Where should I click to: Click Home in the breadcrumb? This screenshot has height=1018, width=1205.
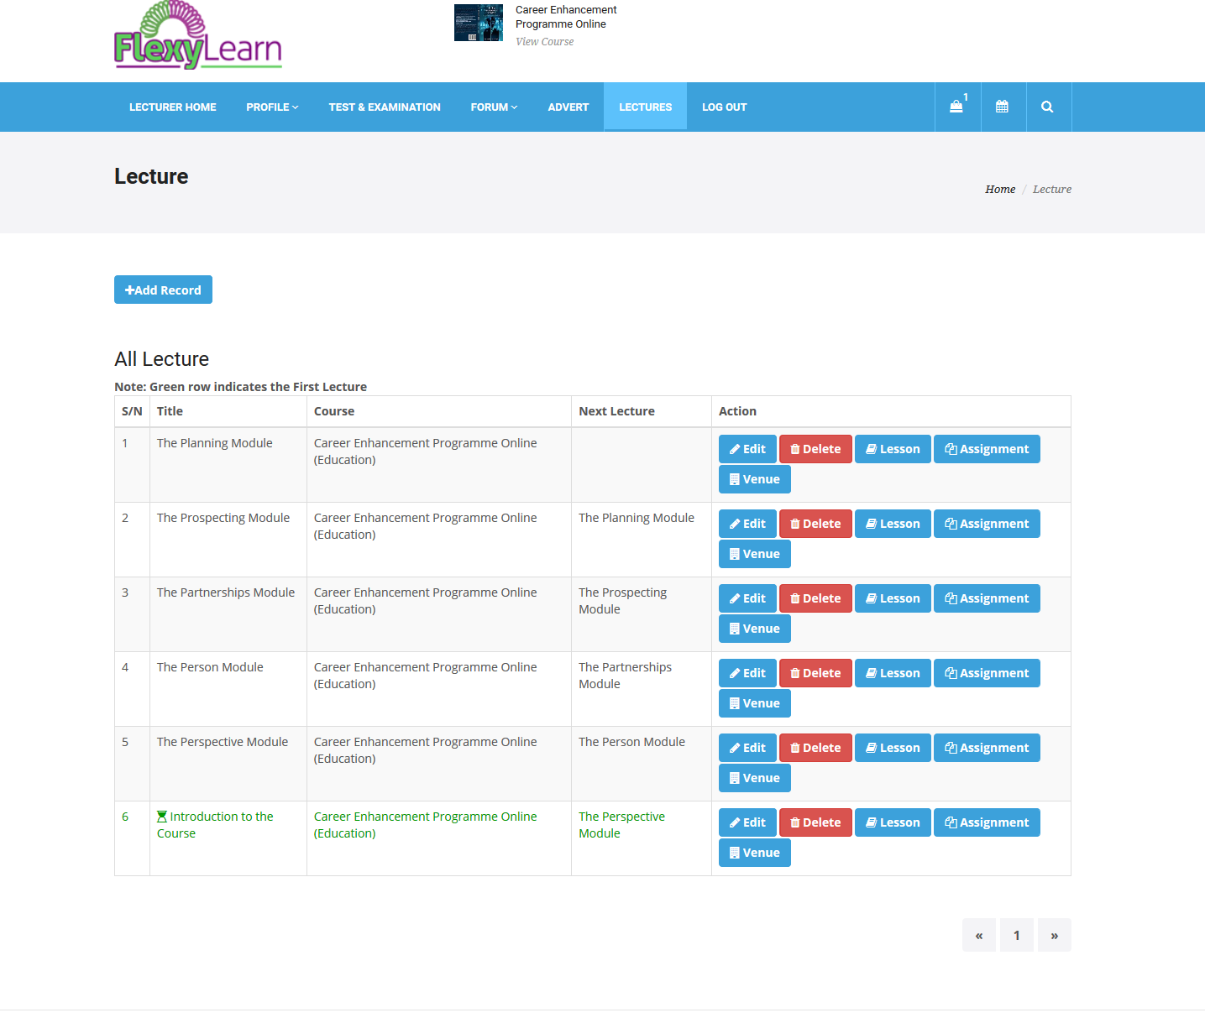pyautogui.click(x=999, y=190)
